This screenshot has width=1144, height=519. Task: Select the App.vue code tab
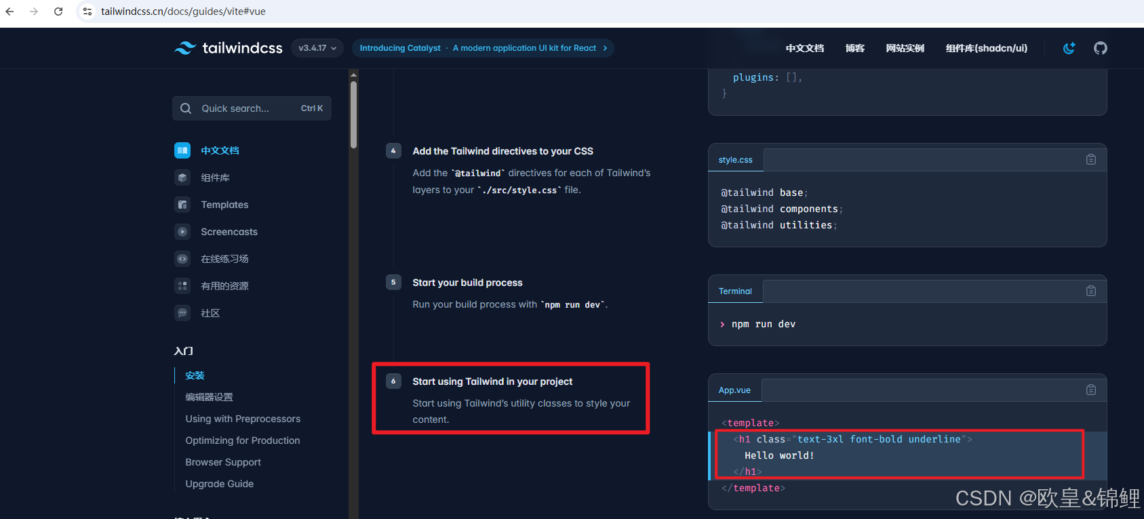734,390
